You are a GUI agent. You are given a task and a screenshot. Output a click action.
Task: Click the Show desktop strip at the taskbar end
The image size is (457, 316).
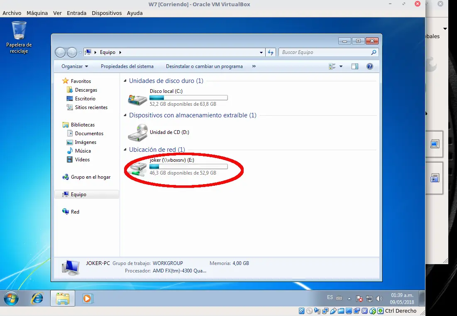click(x=422, y=298)
